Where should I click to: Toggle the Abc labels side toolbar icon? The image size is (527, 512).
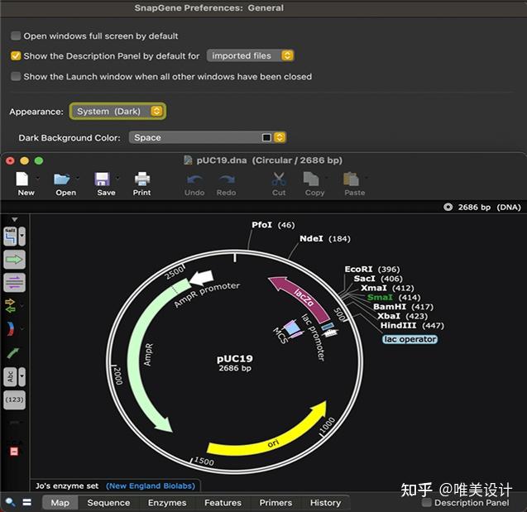point(11,376)
